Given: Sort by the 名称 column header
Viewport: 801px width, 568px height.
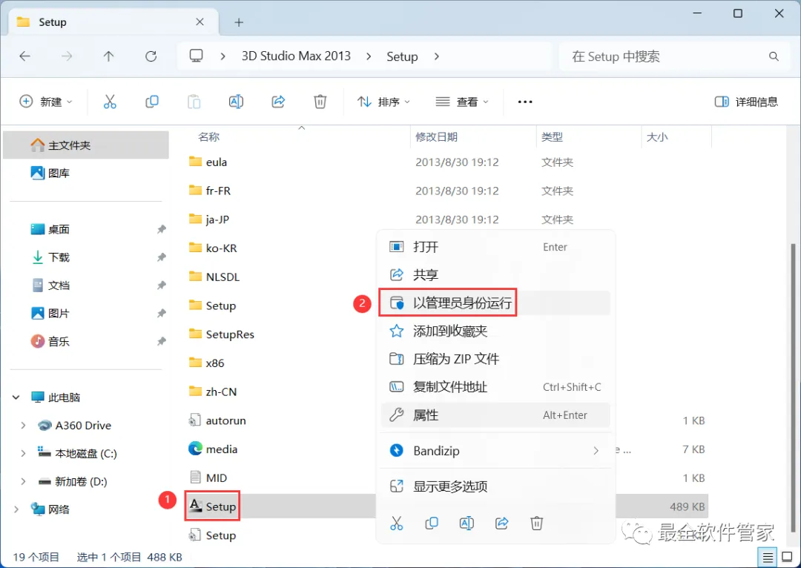Looking at the screenshot, I should (209, 137).
